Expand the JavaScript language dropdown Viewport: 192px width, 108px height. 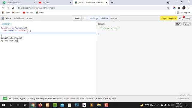pos(7,24)
